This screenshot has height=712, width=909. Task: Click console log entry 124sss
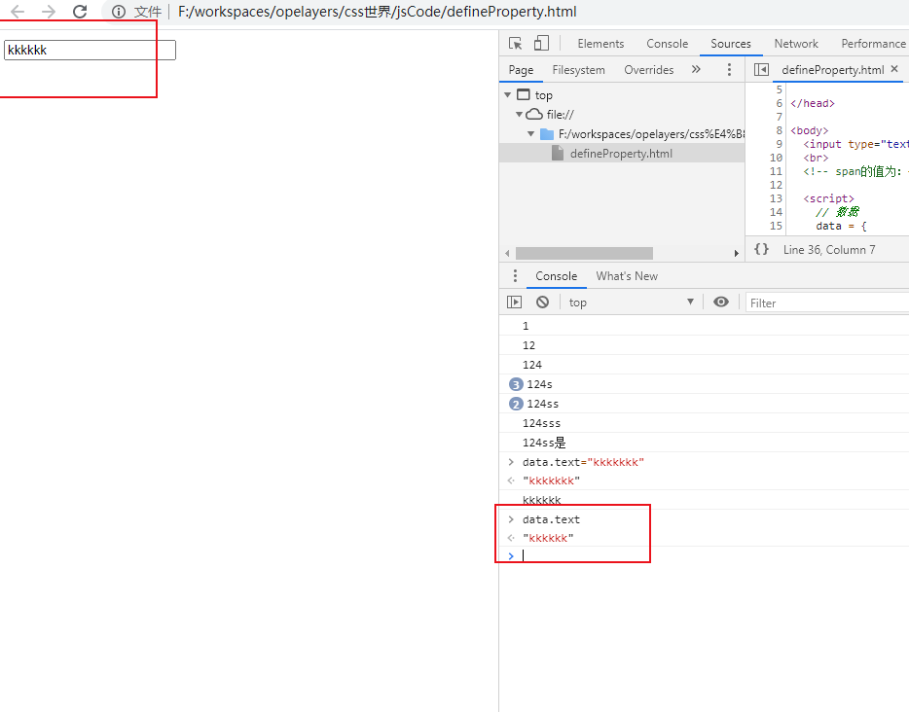[541, 423]
